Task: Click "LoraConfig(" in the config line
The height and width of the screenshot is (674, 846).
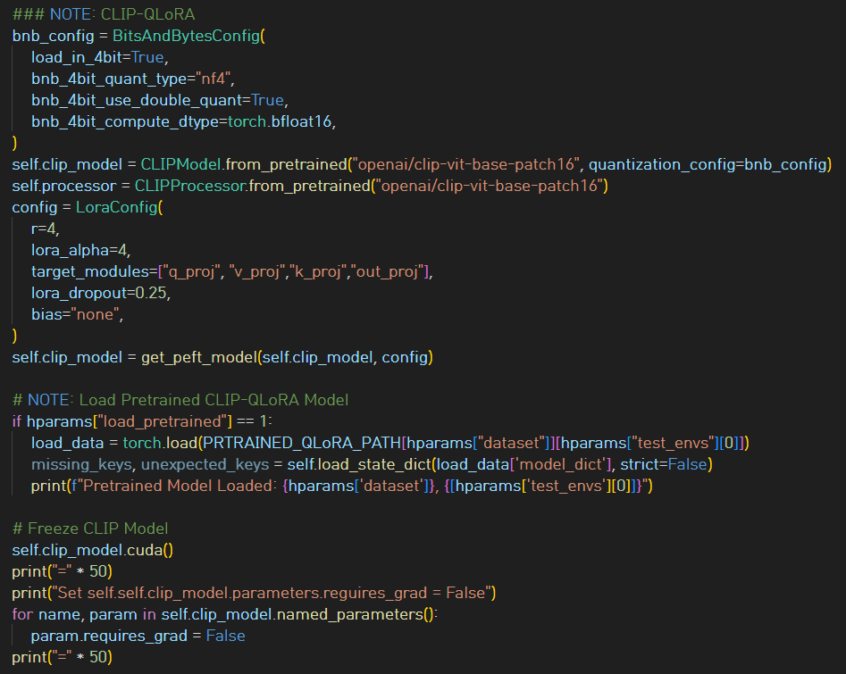Action: click(x=119, y=207)
